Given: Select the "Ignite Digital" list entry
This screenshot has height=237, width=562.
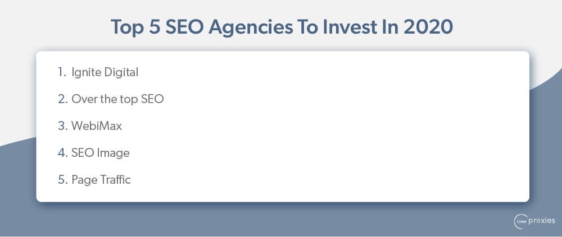Looking at the screenshot, I should (105, 72).
